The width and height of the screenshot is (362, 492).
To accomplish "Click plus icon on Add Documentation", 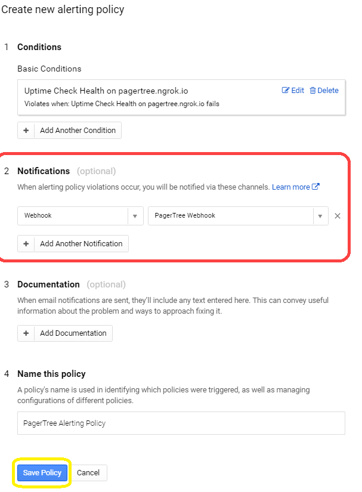I will (26, 333).
